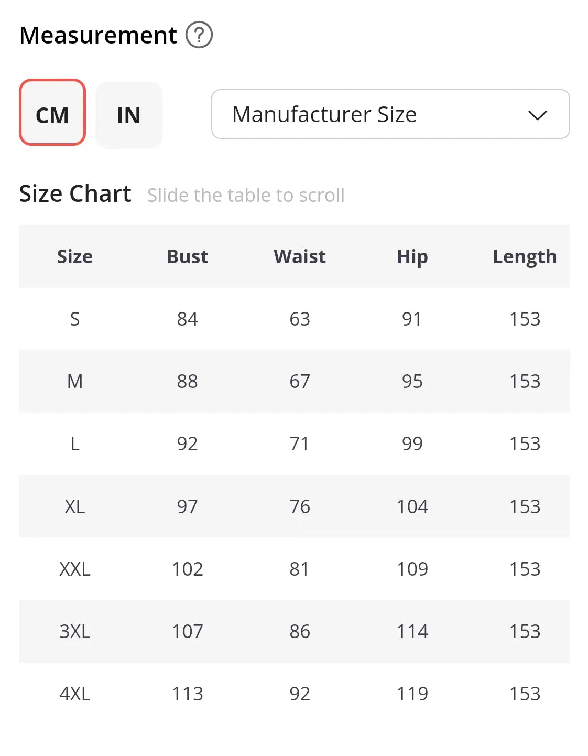Click the Size column header
This screenshot has height=756, width=588.
75,256
